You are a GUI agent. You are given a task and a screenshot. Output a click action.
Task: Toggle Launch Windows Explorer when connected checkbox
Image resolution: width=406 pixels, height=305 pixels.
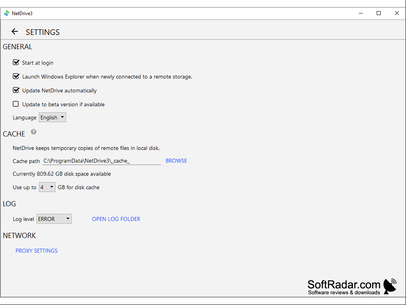(16, 76)
